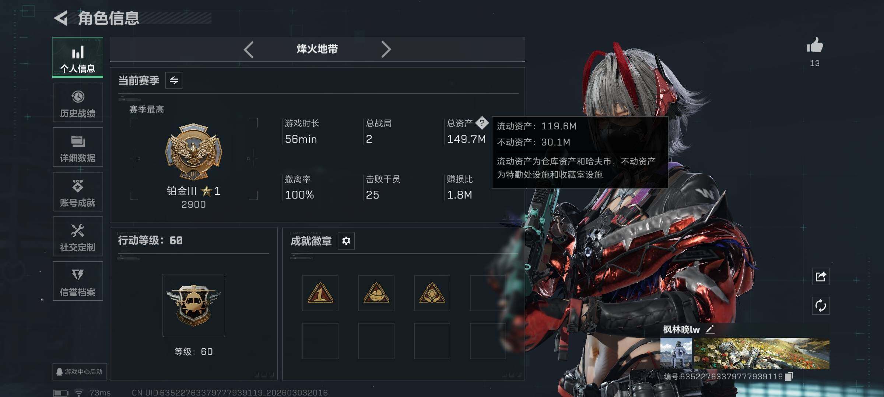884x397 pixels.
Task: Open the 个人信息 sidebar tab
Action: (x=78, y=58)
